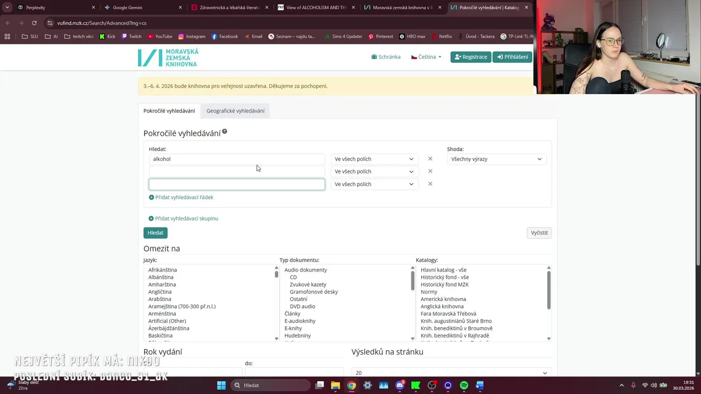
Task: Click the taskbar Hledat search box
Action: [271, 385]
